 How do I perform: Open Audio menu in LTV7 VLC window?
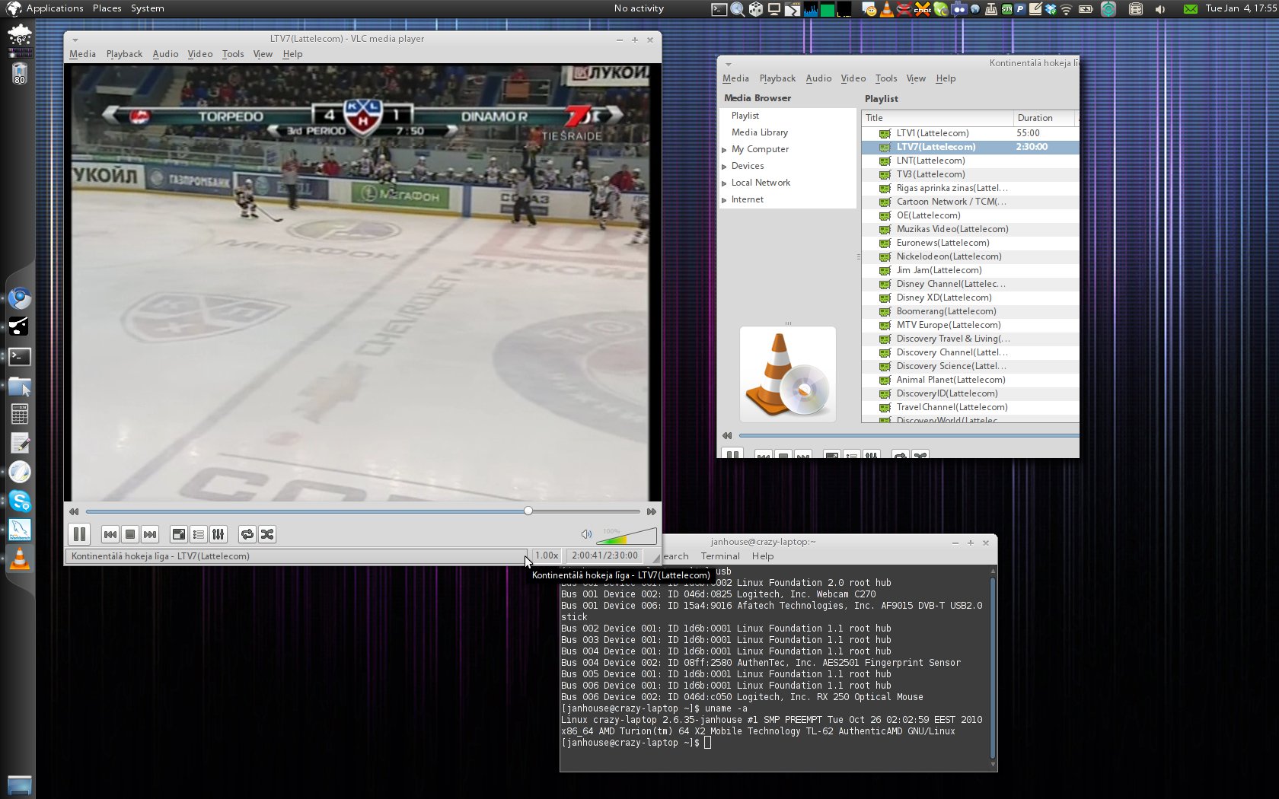[x=165, y=54]
